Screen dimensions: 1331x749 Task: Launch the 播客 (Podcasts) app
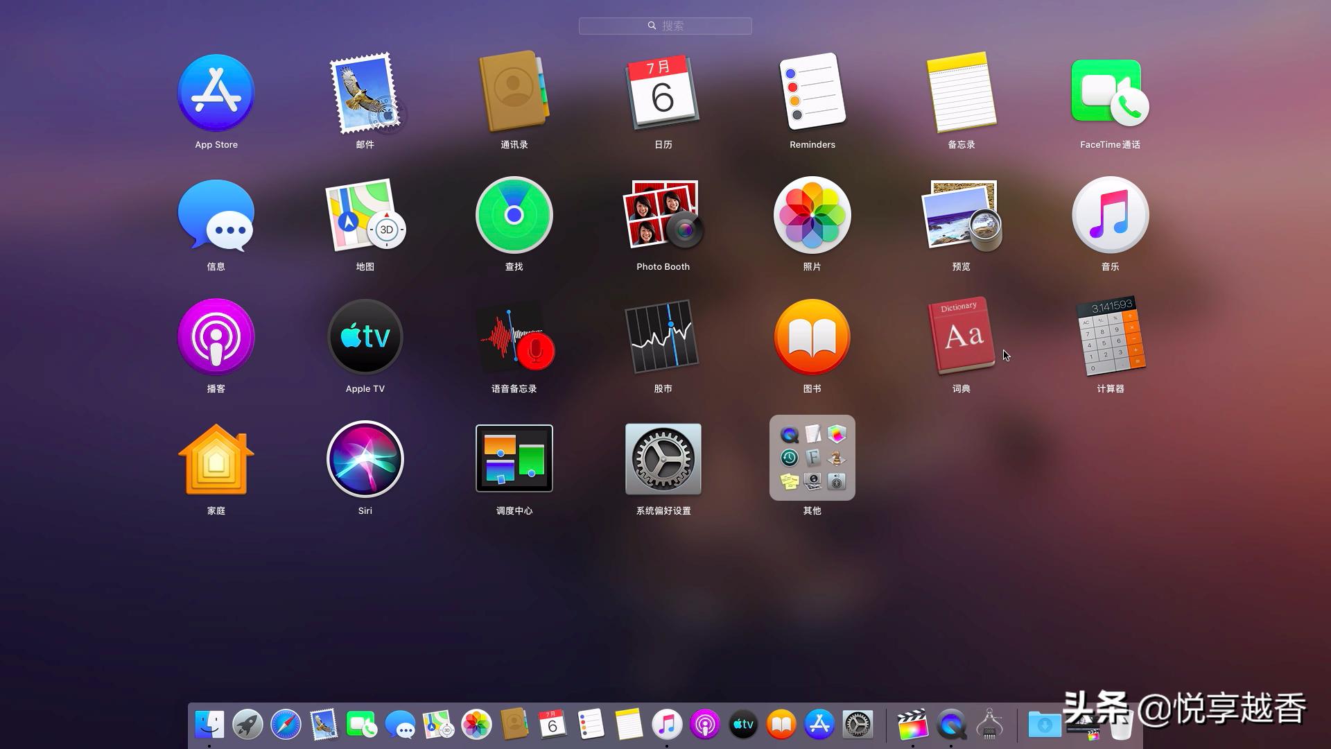pyautogui.click(x=216, y=336)
